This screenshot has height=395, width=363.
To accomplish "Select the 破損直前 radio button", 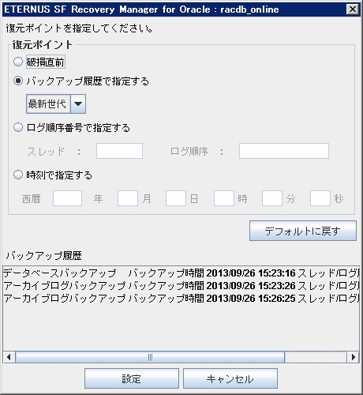I will coord(18,62).
